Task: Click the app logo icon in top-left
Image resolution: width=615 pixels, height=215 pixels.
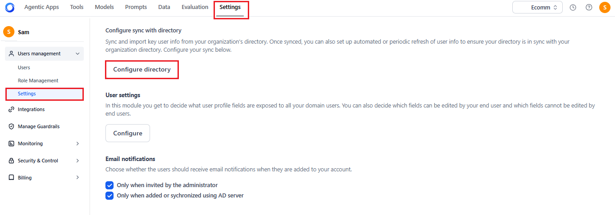Action: point(9,7)
